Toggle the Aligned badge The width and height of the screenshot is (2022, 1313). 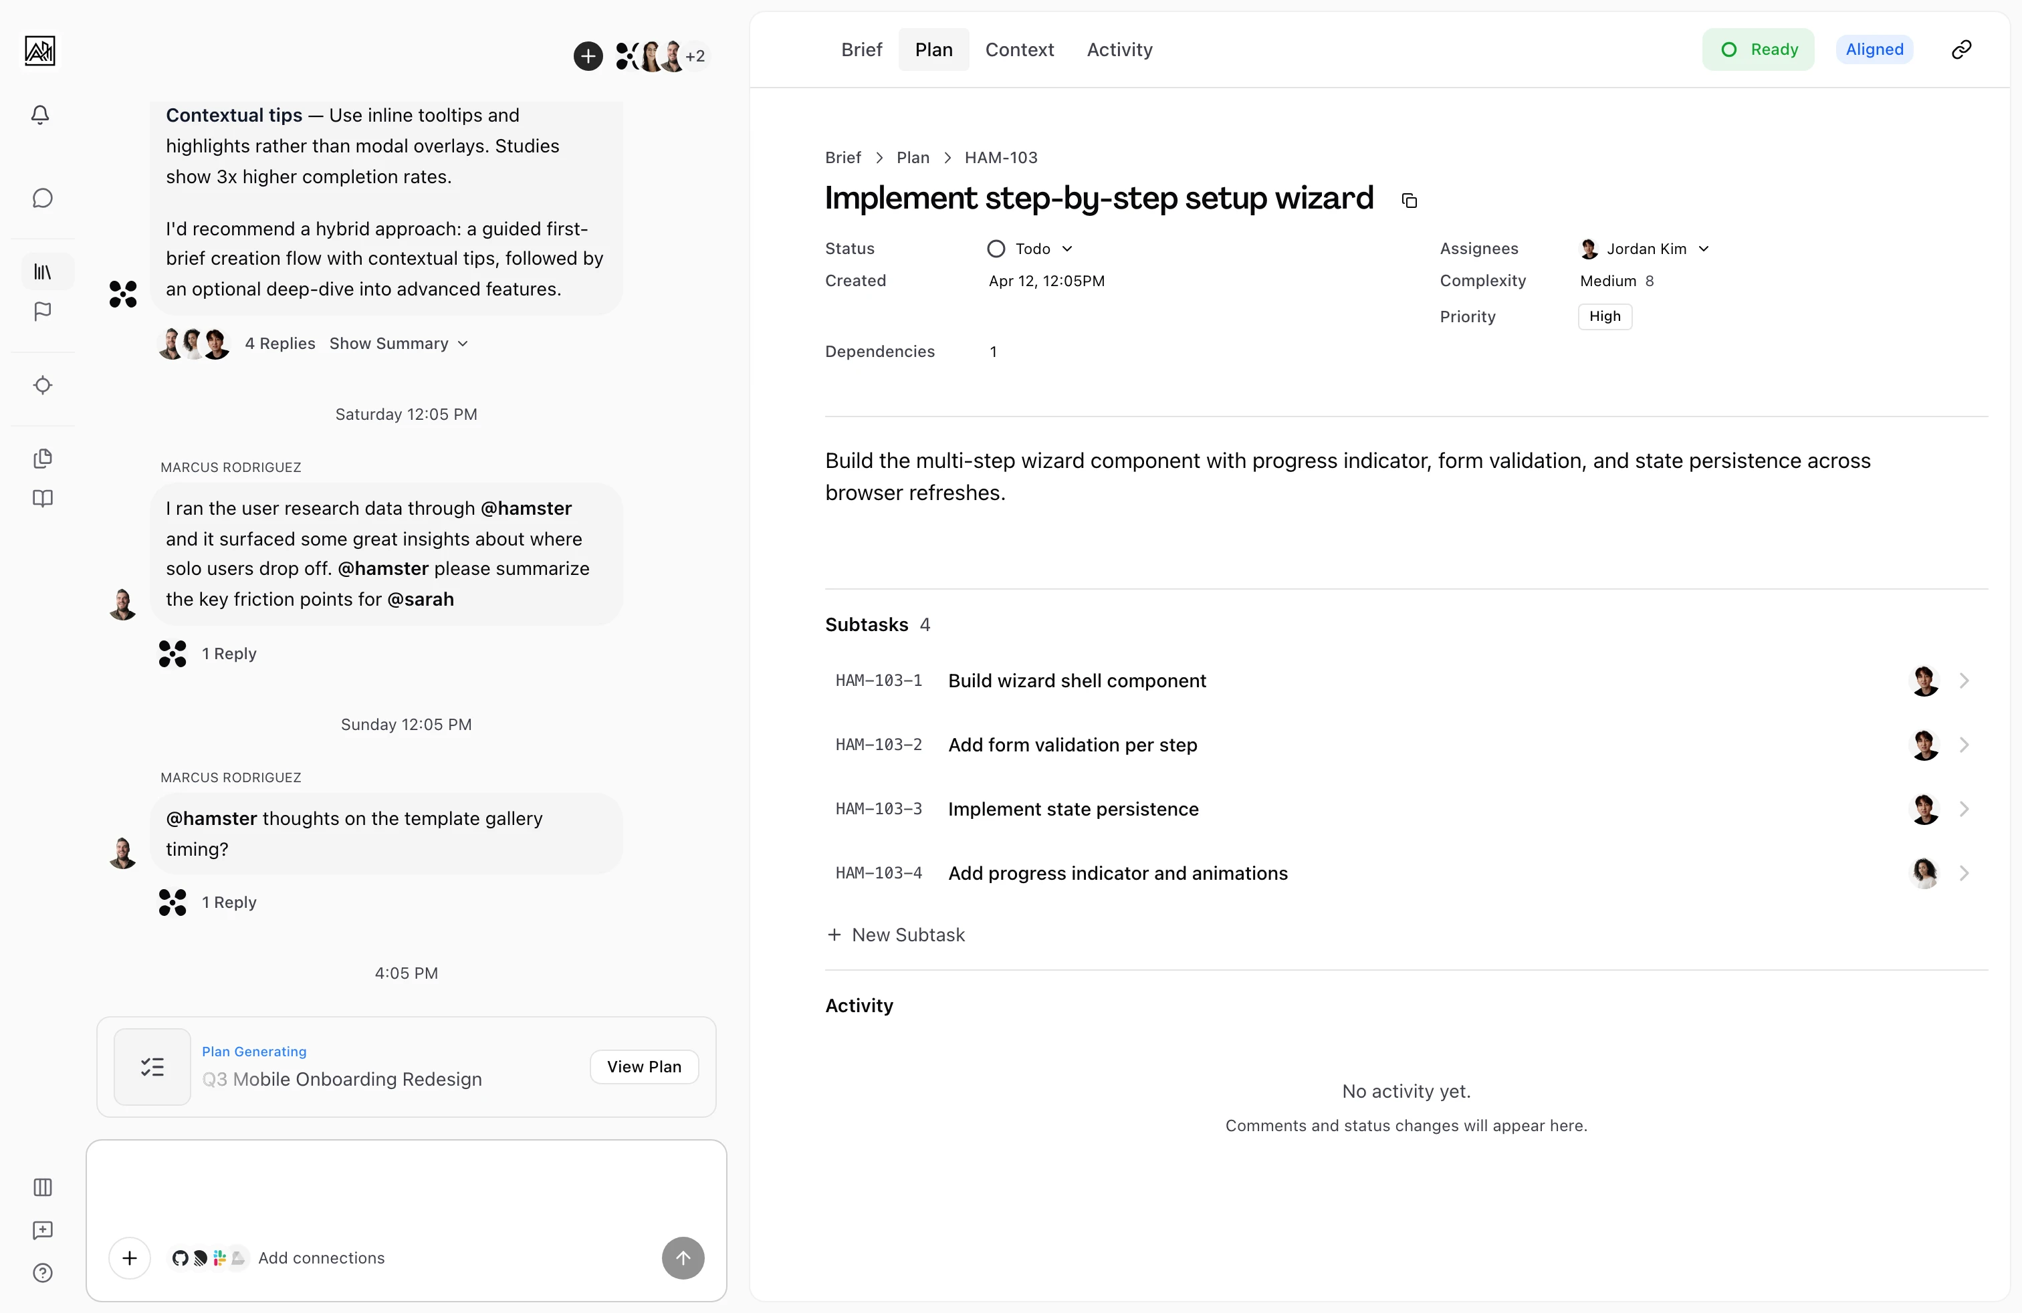[1874, 49]
